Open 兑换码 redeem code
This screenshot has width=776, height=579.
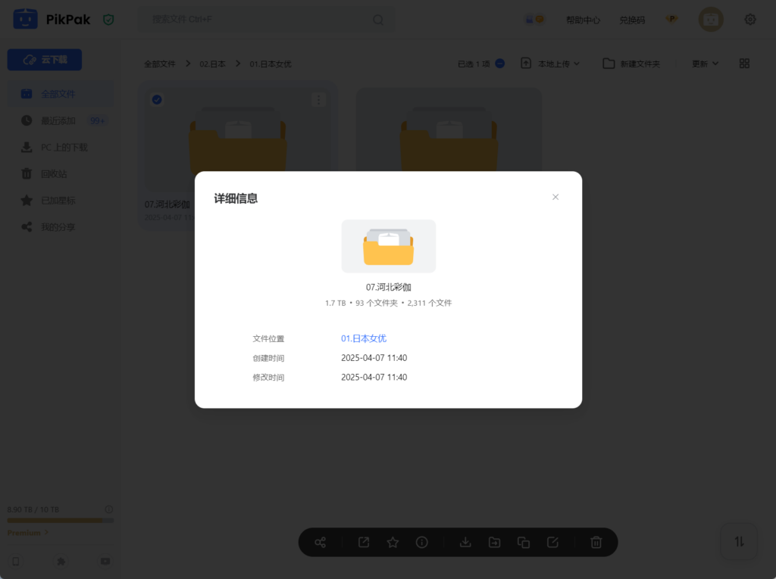point(632,20)
